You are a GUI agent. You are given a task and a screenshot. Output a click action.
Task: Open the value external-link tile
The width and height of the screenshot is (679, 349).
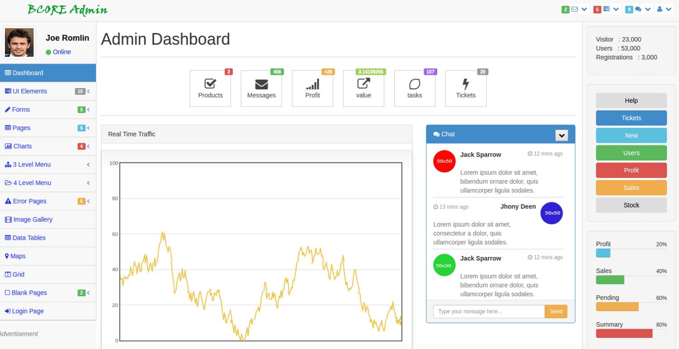[x=364, y=88]
